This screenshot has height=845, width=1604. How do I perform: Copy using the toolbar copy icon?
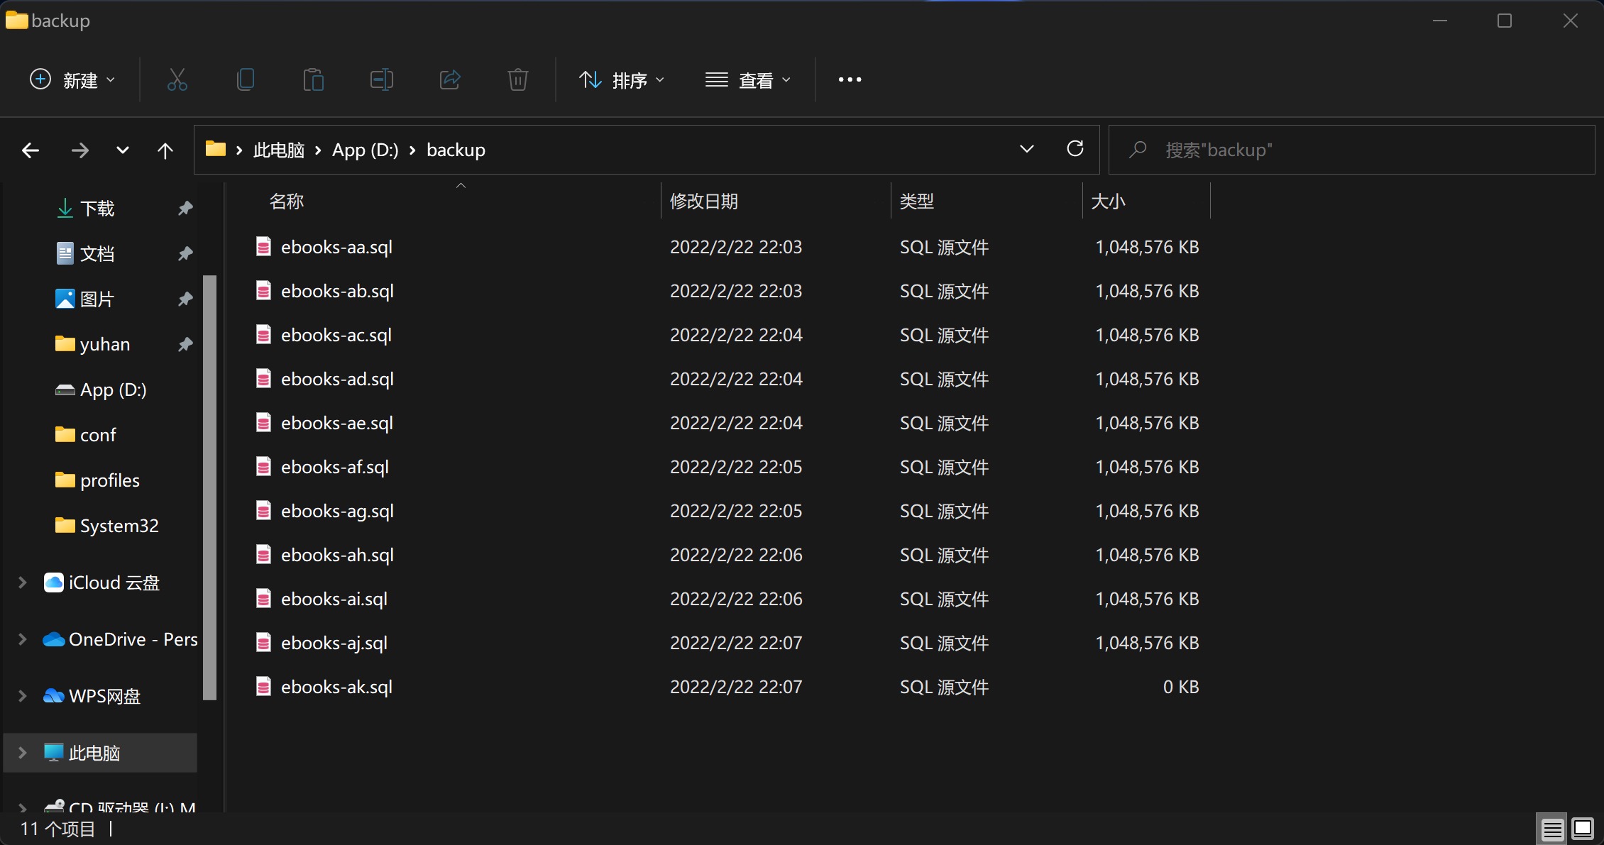click(x=244, y=79)
